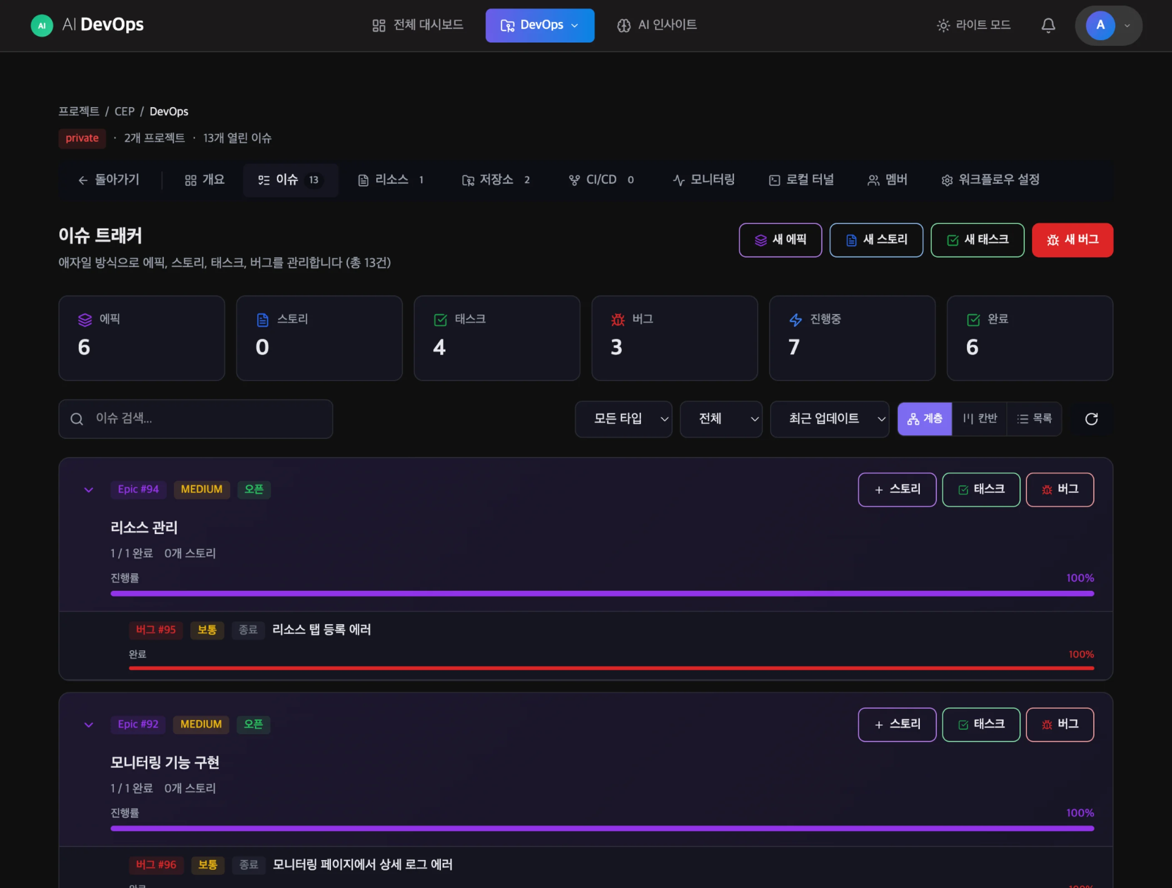The image size is (1172, 888).
Task: Open bug 모니터링 페이지에서 상세 로그 에러
Action: [x=363, y=865]
